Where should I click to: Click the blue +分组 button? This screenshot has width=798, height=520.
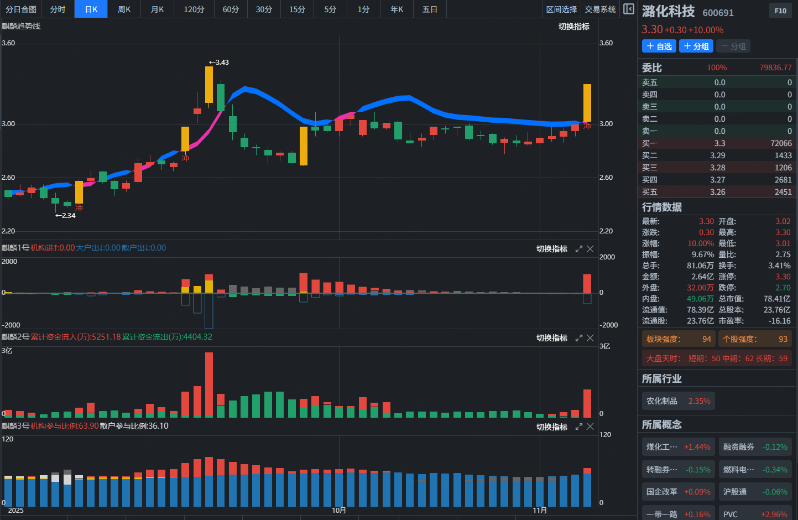696,46
